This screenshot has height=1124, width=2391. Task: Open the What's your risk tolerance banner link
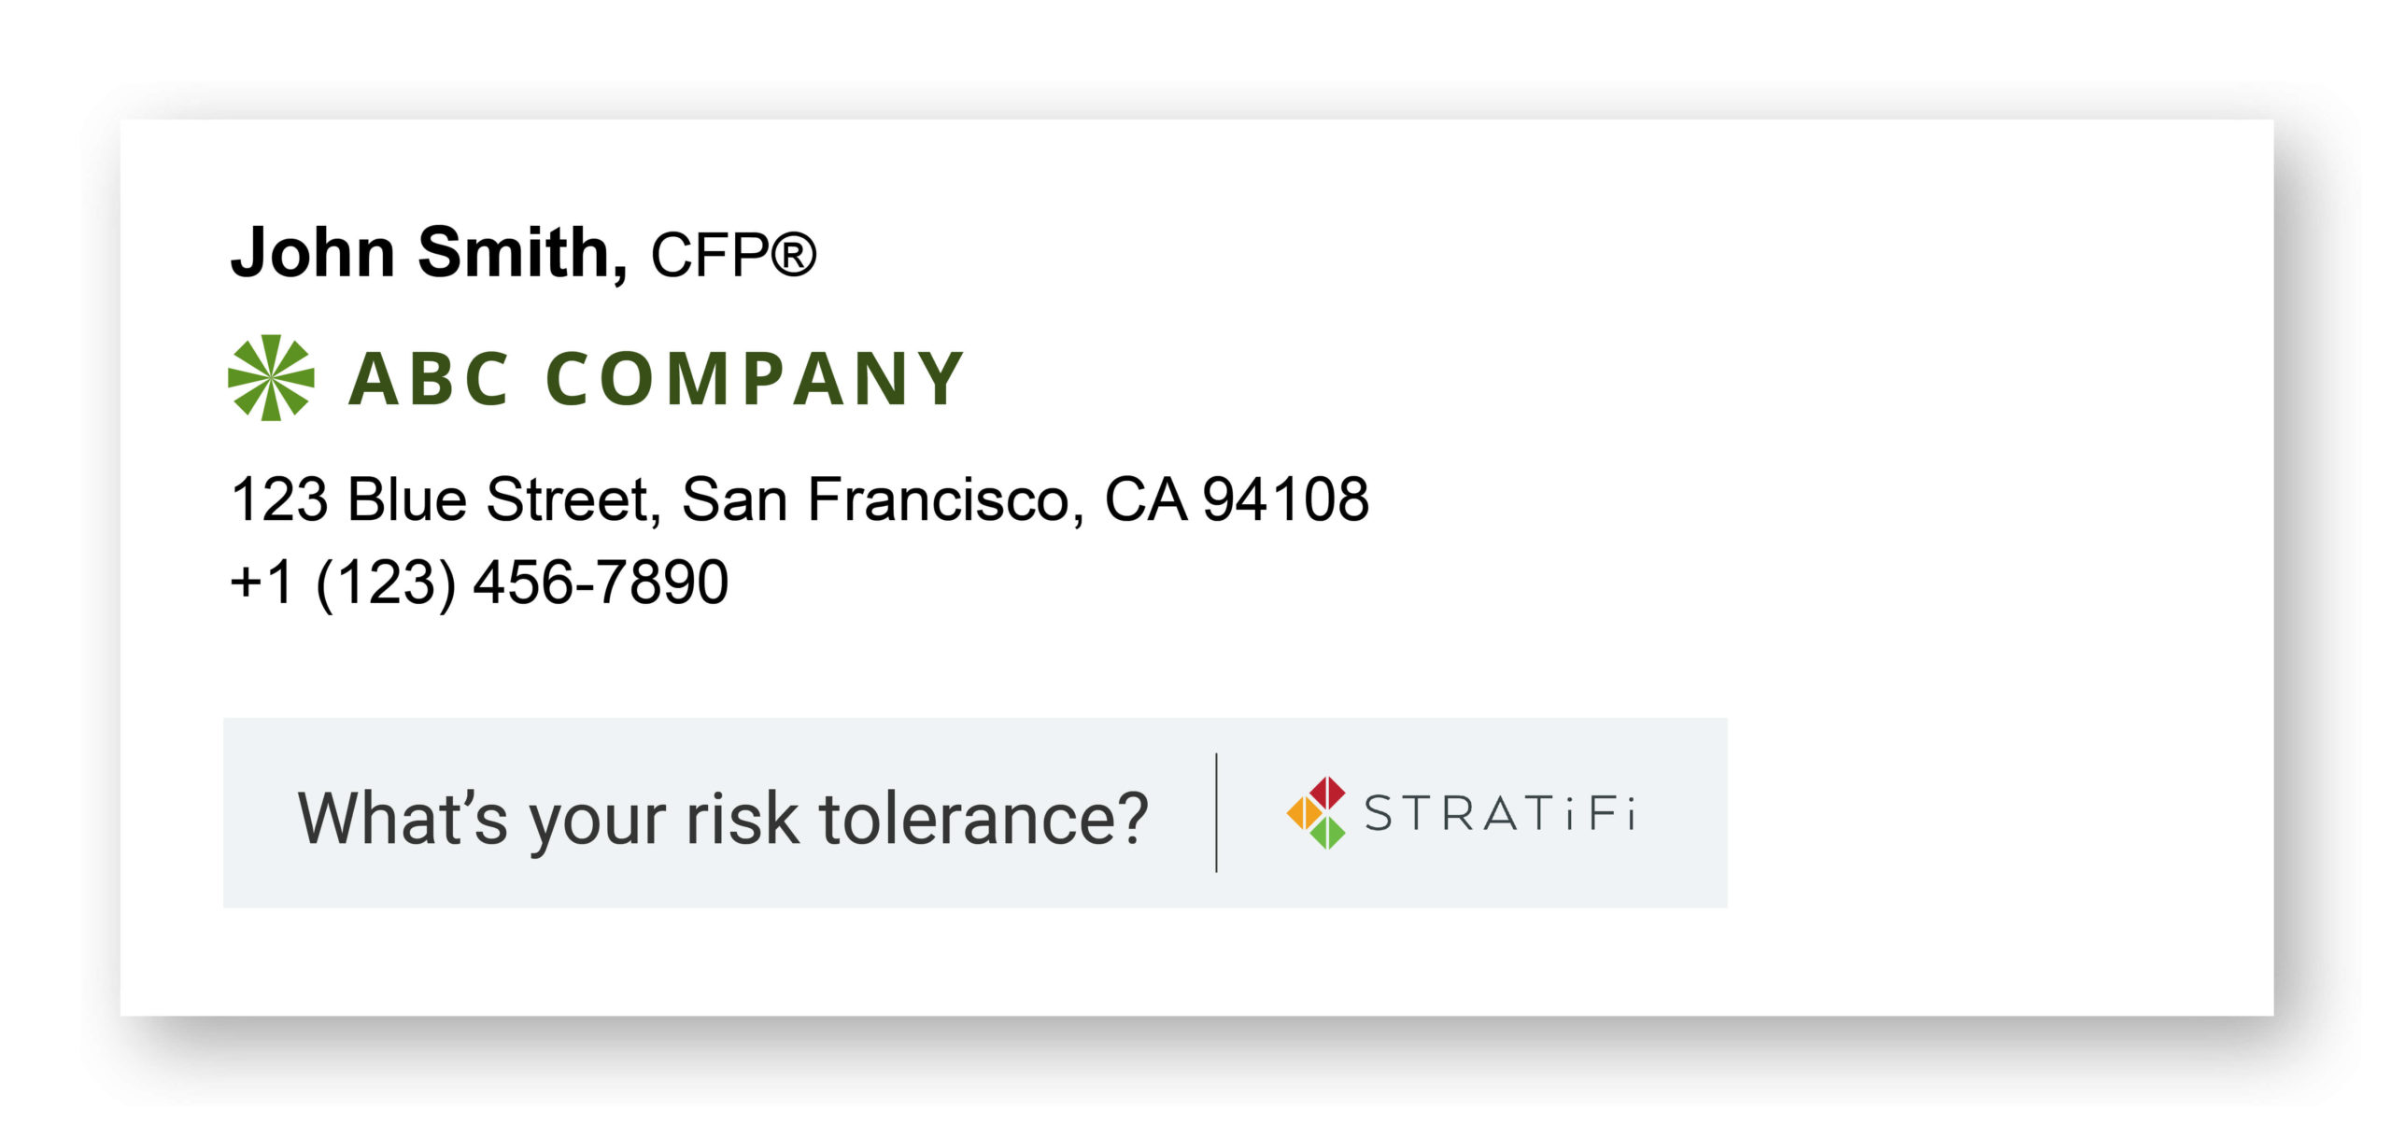coord(975,813)
